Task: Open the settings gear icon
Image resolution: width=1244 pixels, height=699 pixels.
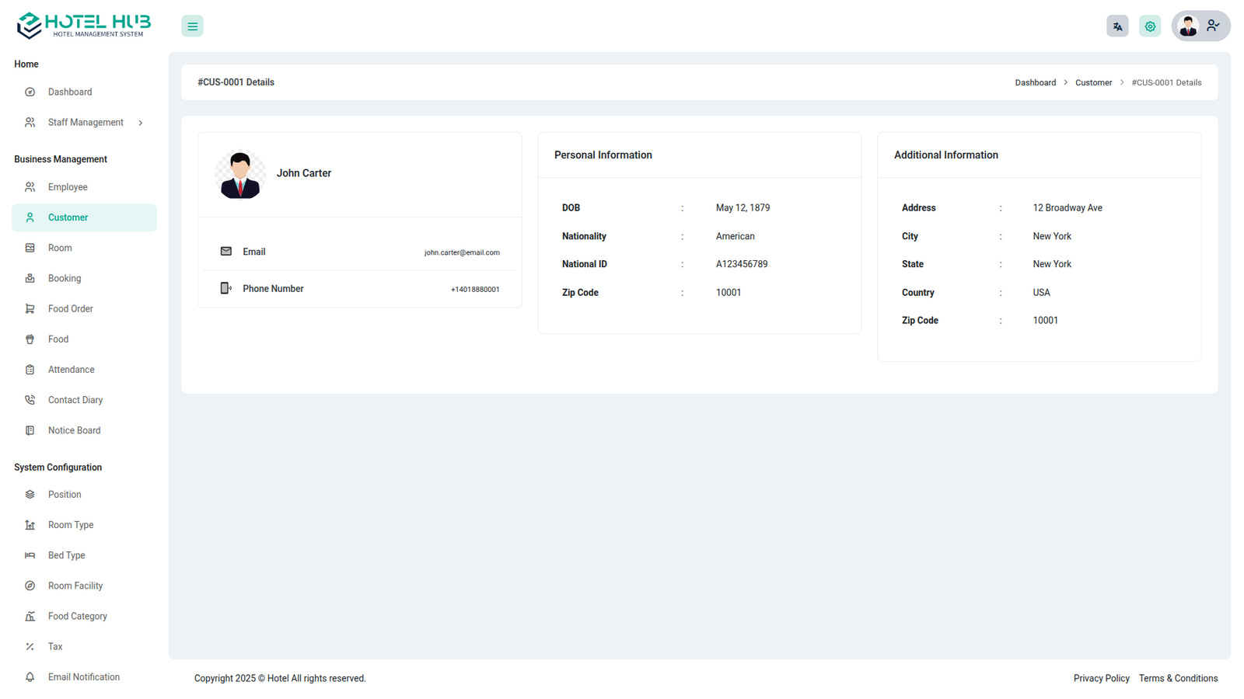Action: tap(1150, 26)
